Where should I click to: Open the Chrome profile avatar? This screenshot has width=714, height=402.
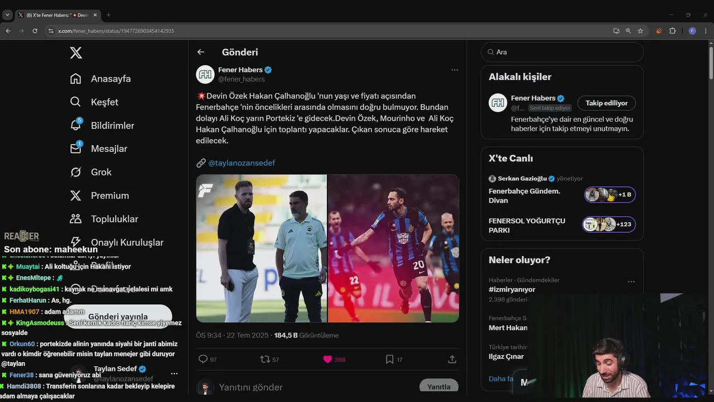click(x=692, y=31)
